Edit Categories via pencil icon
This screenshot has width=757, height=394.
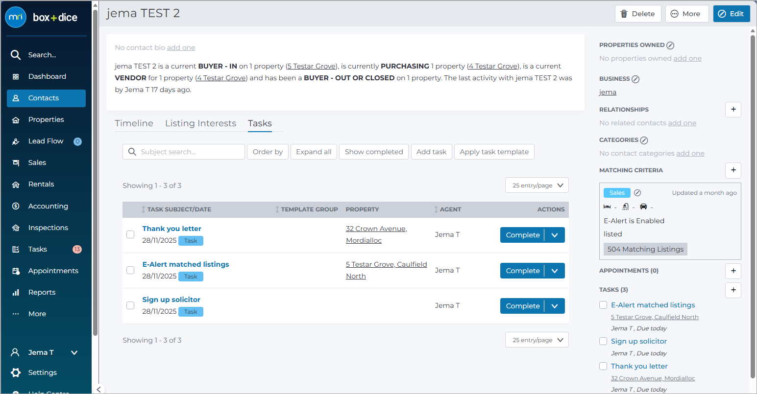tap(644, 140)
